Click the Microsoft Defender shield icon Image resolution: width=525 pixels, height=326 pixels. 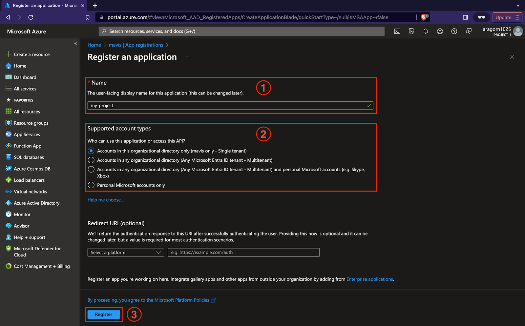click(x=9, y=249)
